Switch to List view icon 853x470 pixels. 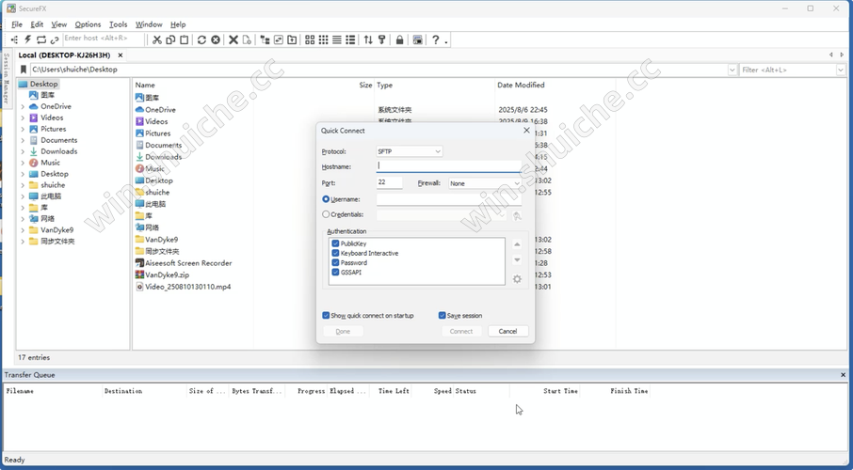(x=337, y=39)
